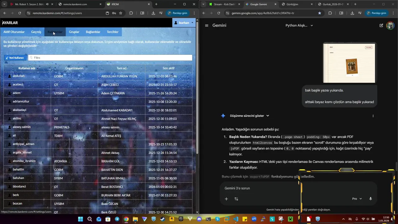The width and height of the screenshot is (398, 224).
Task: Open user acebeci row
Action: tap(98, 85)
